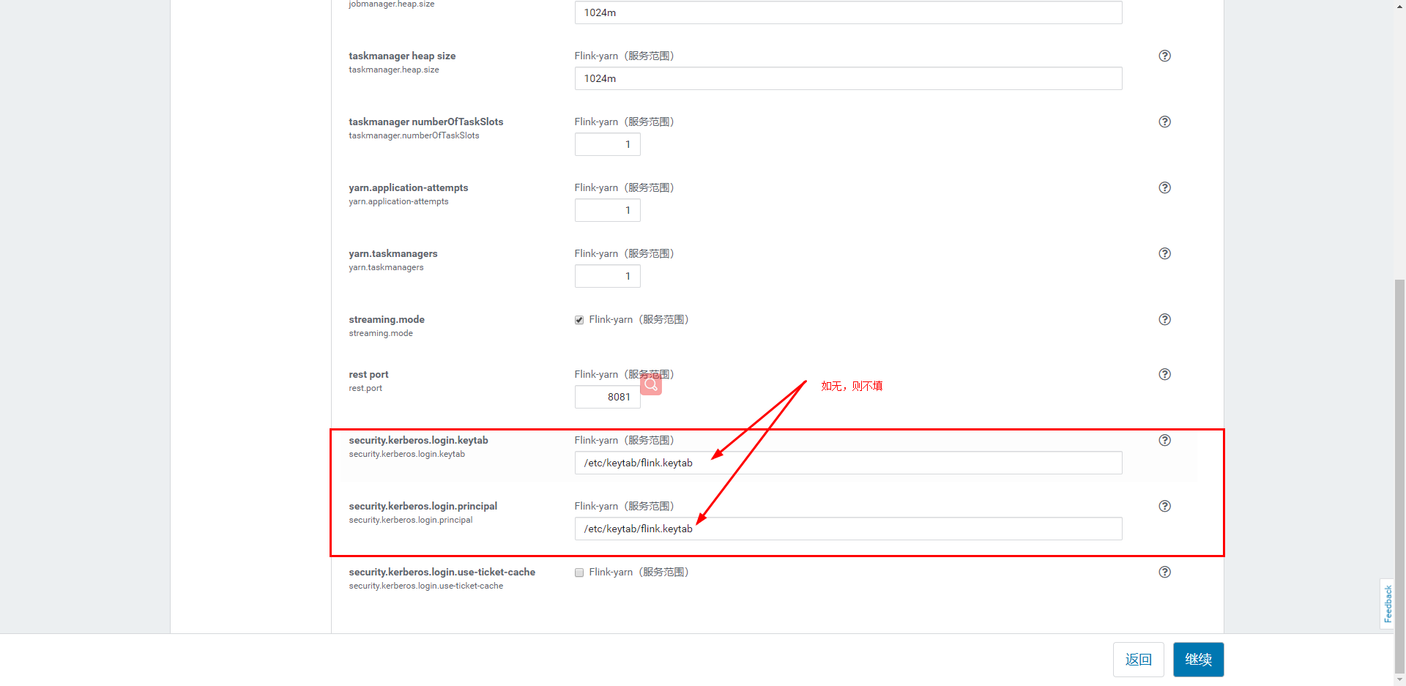The height and width of the screenshot is (686, 1406).
Task: Click the 继续 button
Action: click(1198, 659)
